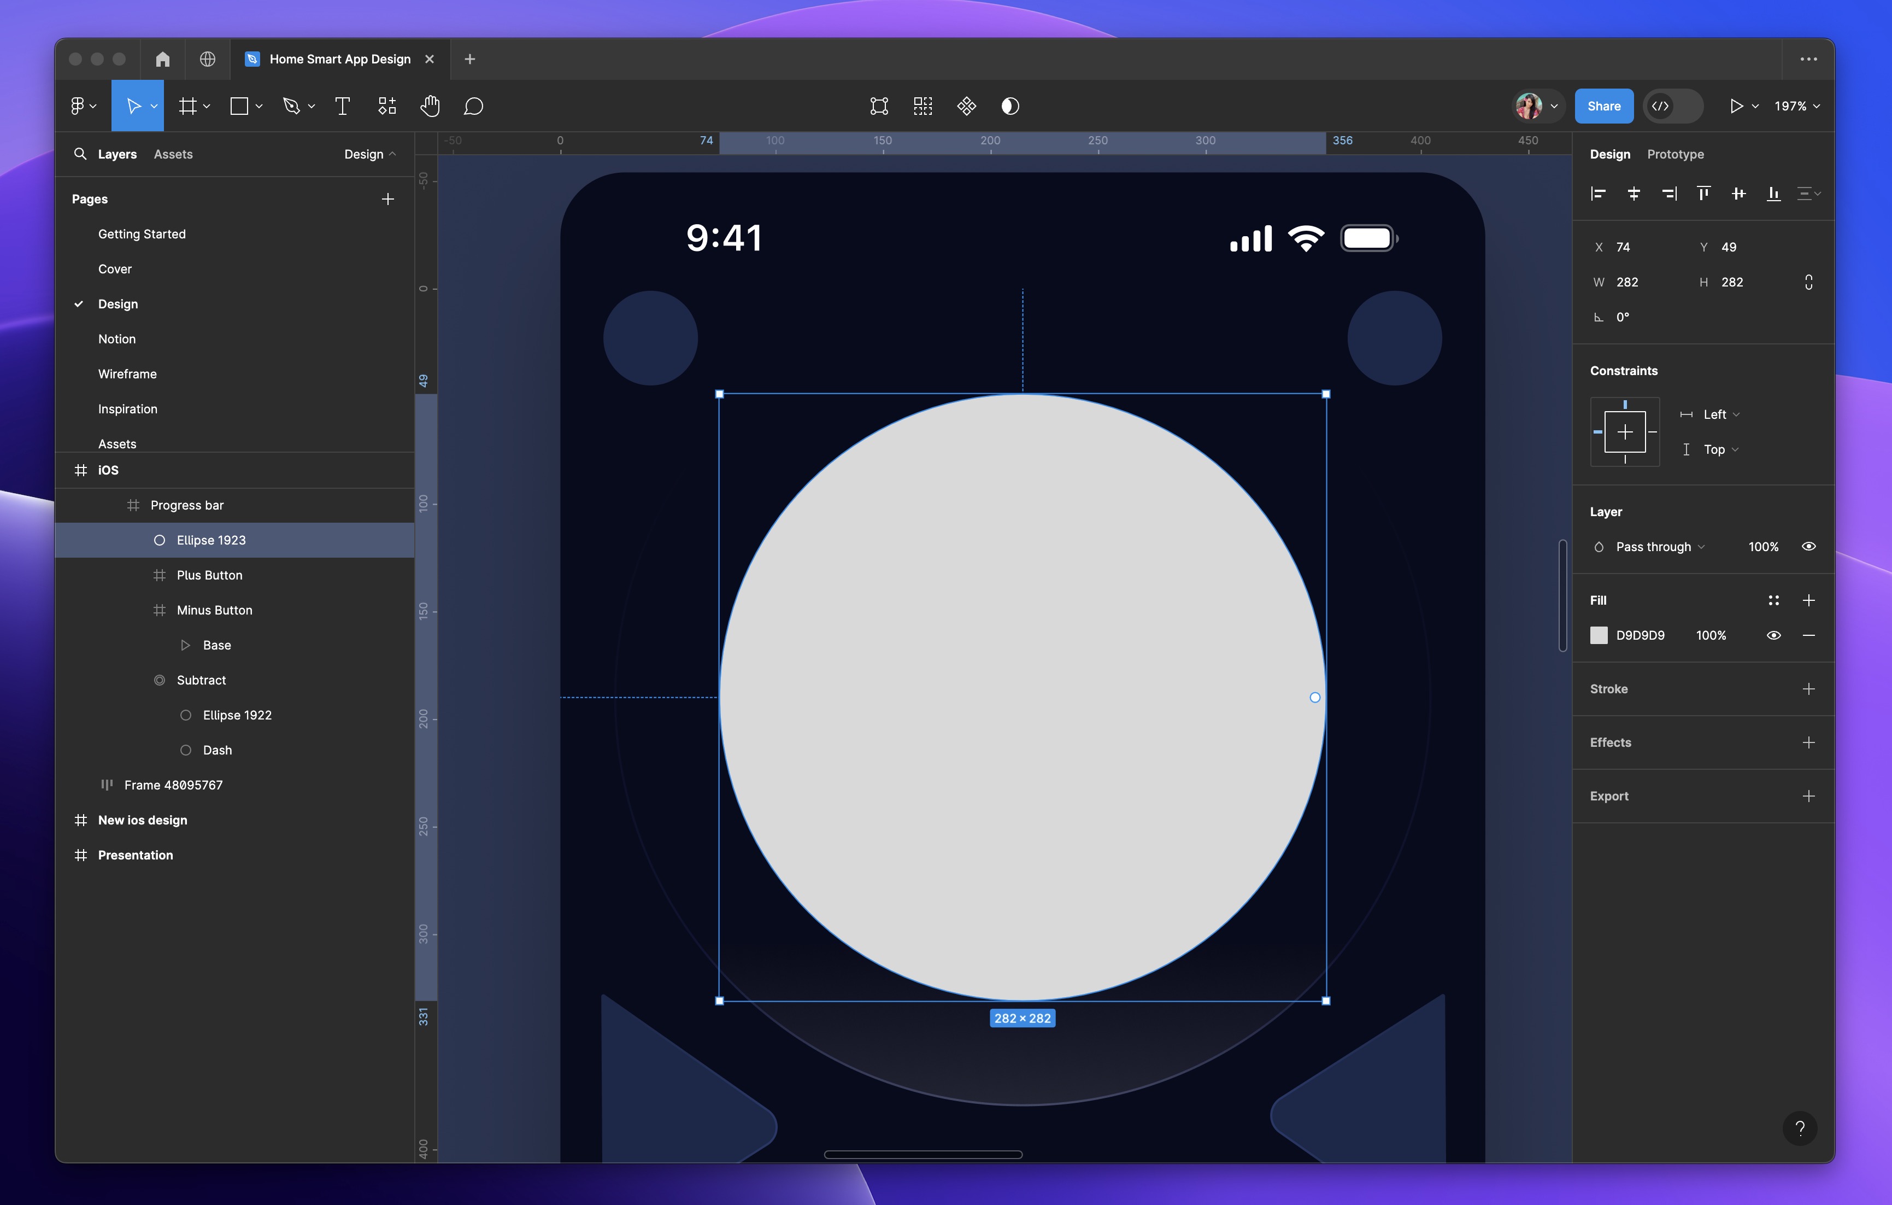1892x1205 pixels.
Task: Click the Share button
Action: 1603,106
